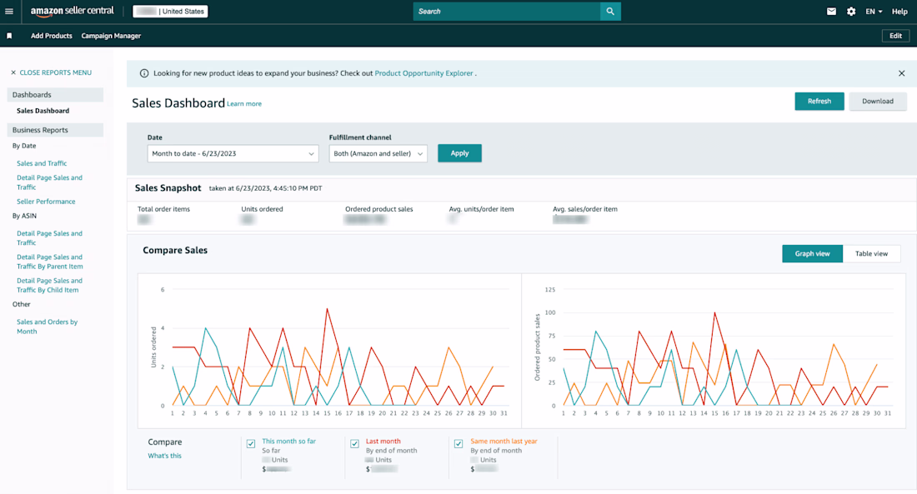Open the Date range dropdown
This screenshot has height=494, width=917.
233,153
